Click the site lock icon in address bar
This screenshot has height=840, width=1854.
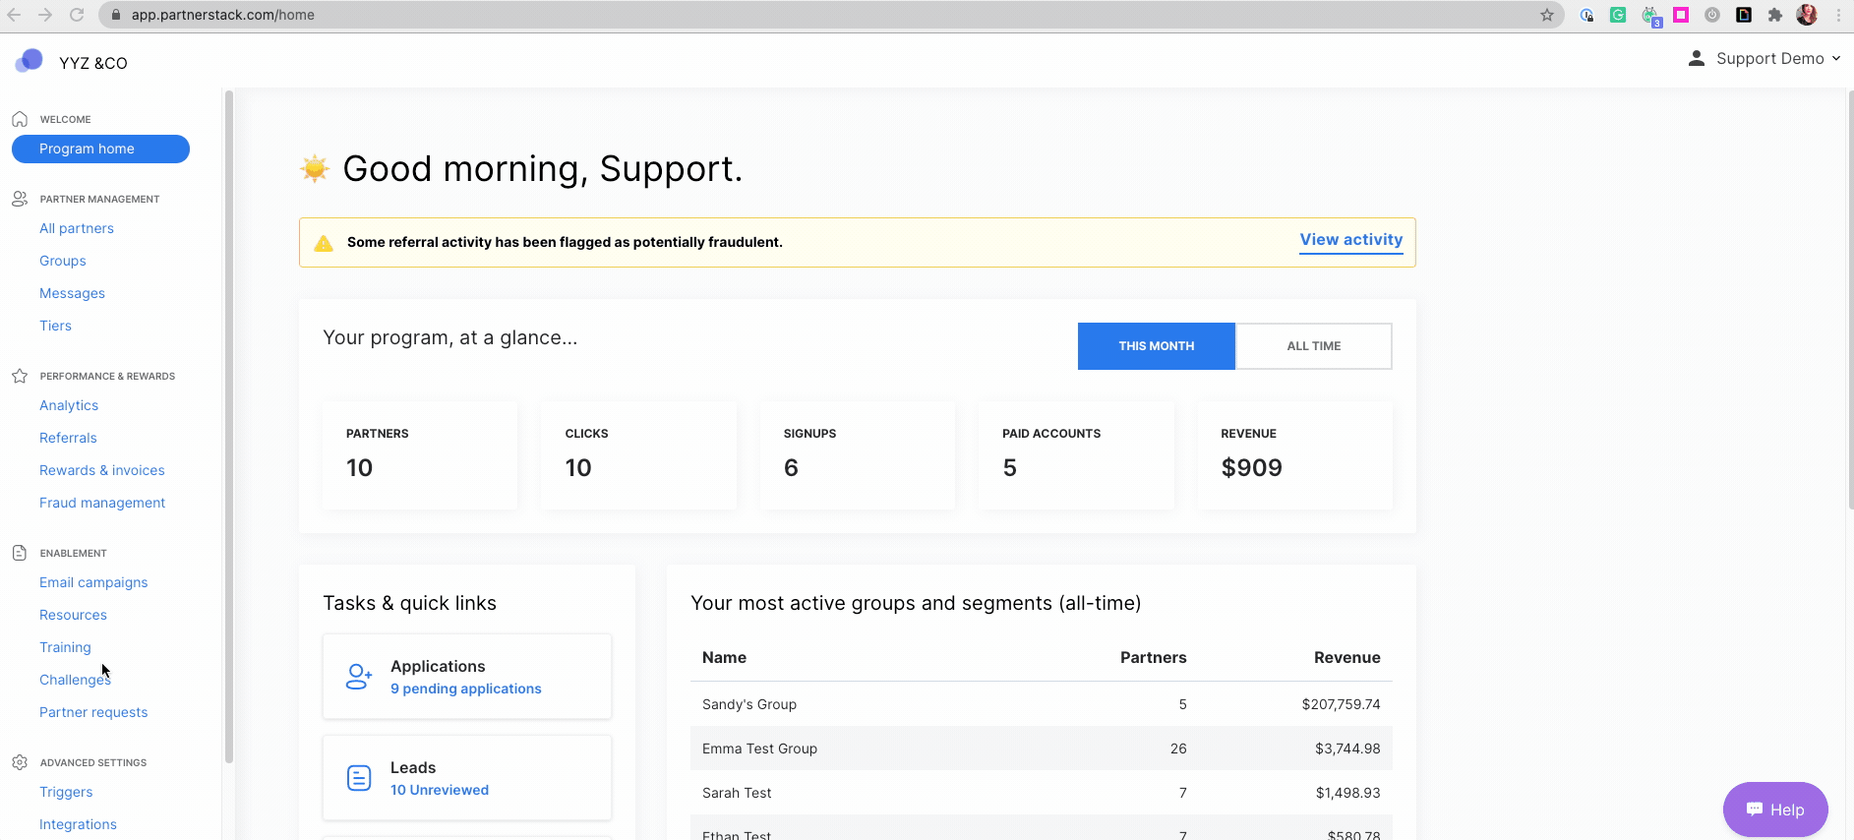[116, 15]
